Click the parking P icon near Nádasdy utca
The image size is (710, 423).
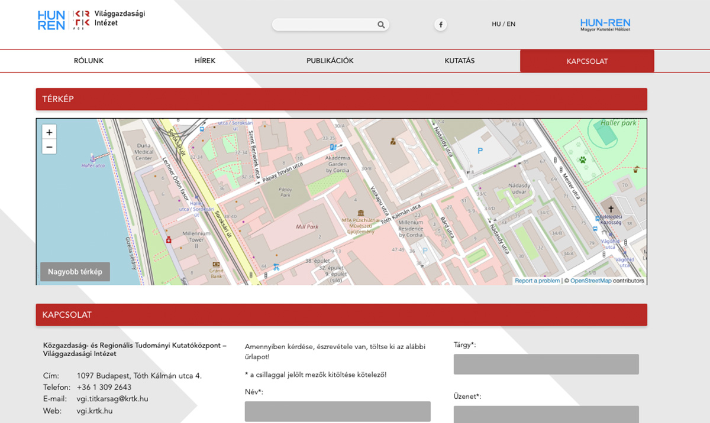coord(480,151)
